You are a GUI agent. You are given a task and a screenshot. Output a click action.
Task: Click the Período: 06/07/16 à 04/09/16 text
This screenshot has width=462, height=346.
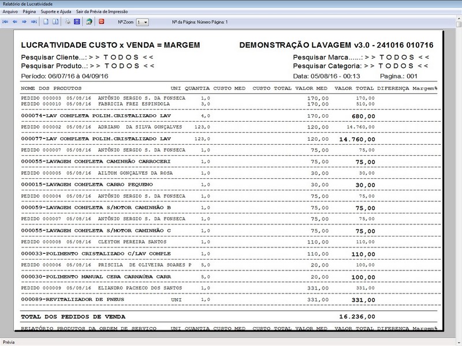pos(65,76)
